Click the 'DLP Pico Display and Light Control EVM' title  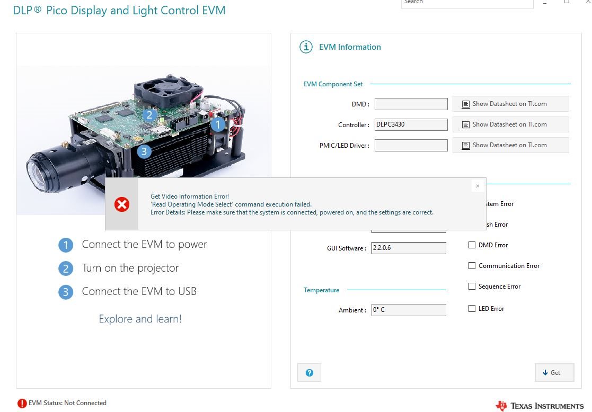[119, 10]
